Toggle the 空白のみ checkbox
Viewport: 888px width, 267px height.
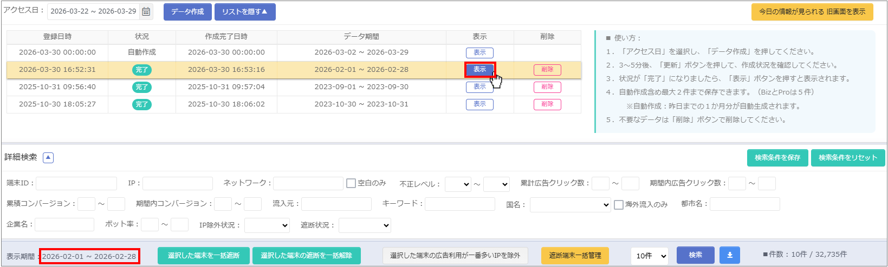tap(351, 183)
